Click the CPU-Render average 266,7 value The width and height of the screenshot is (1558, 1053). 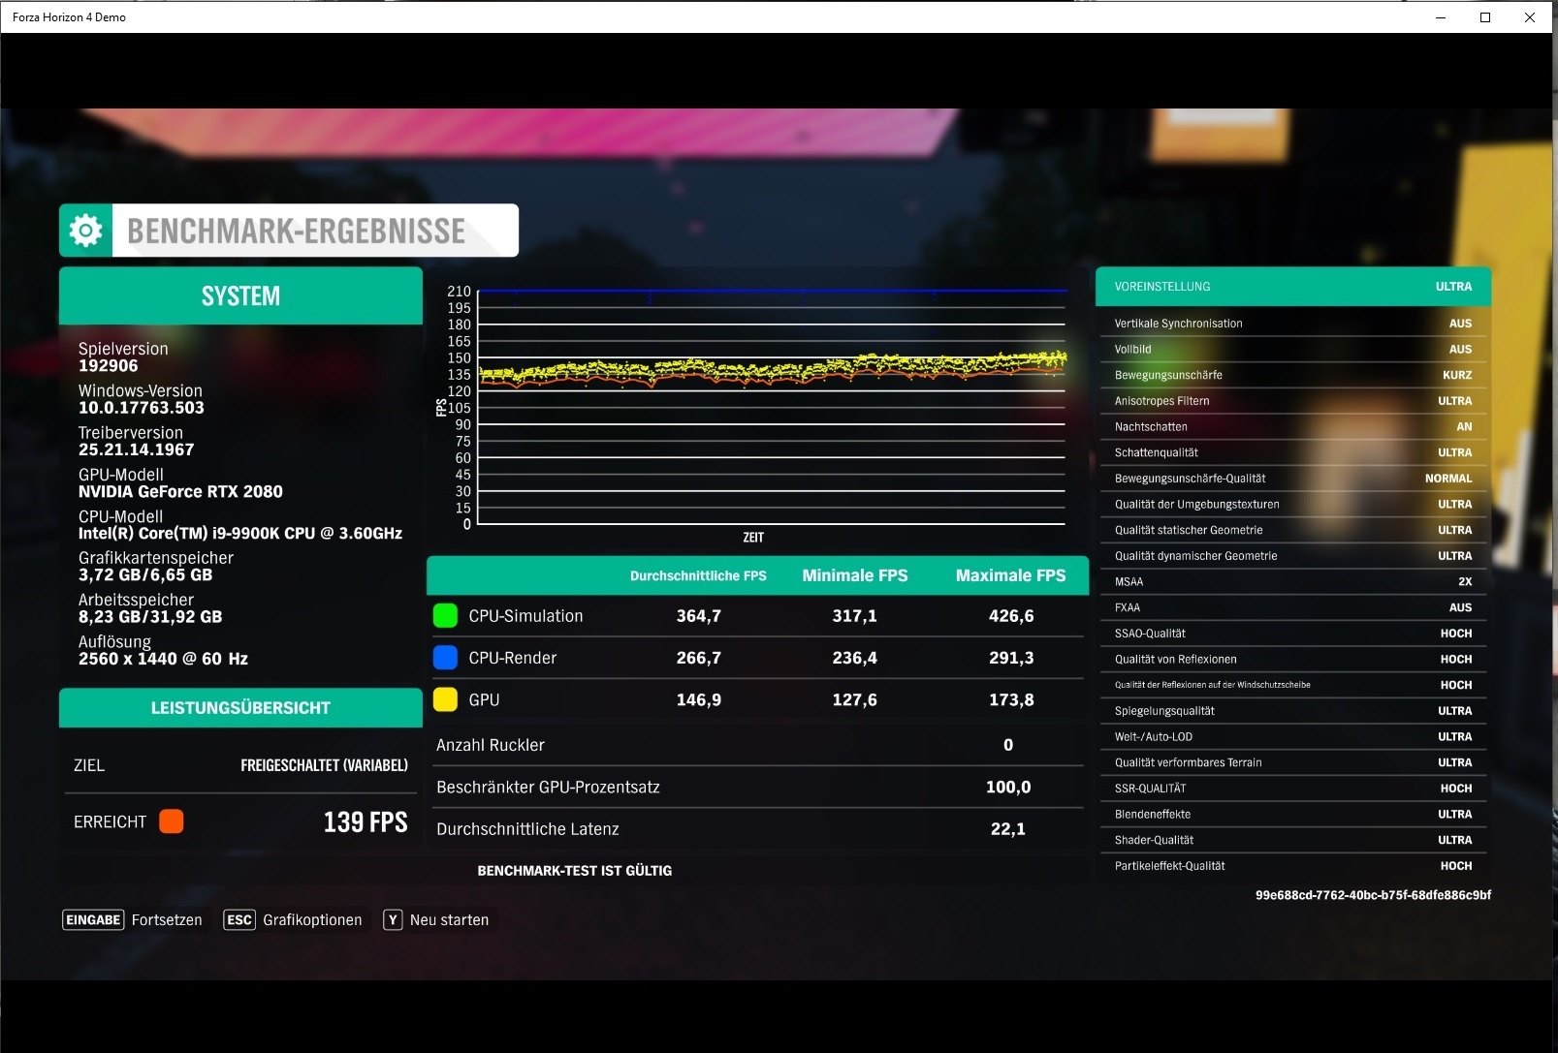[698, 658]
